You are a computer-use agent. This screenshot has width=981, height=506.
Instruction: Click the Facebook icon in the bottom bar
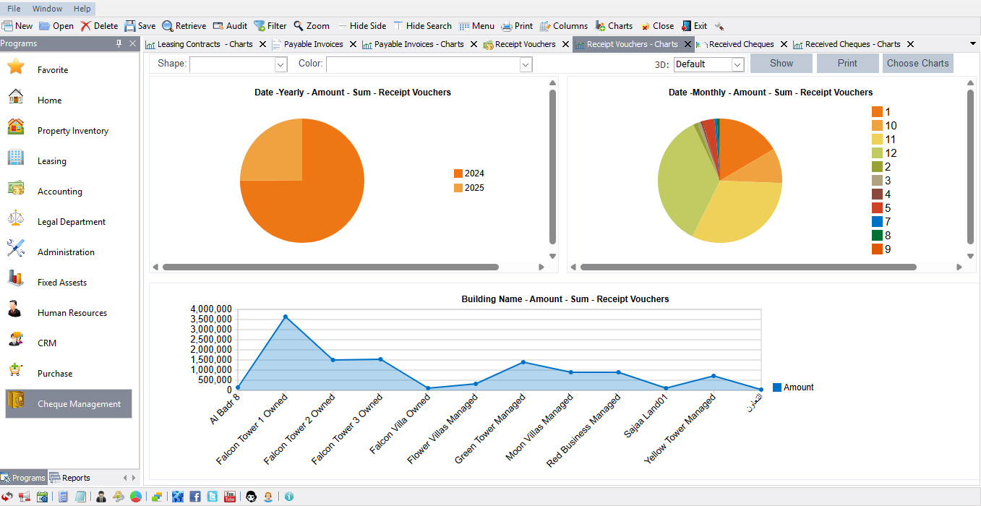(x=195, y=497)
